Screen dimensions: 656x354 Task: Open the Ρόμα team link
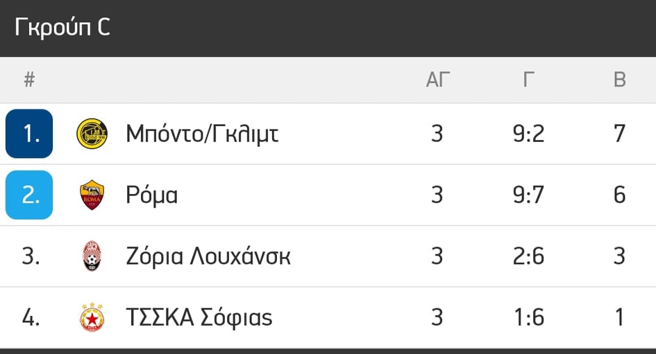click(x=152, y=195)
